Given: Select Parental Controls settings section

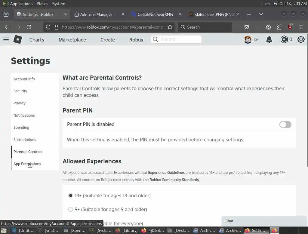Looking at the screenshot, I should point(35,152).
